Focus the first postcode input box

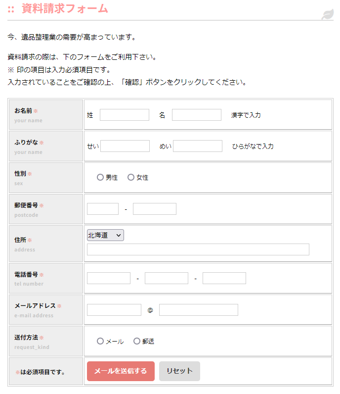[x=103, y=209]
